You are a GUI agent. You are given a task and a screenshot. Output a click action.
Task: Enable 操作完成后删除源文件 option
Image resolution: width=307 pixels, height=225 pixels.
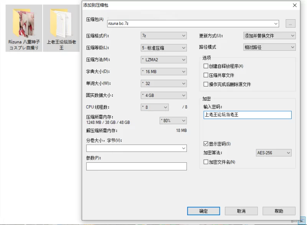point(206,84)
